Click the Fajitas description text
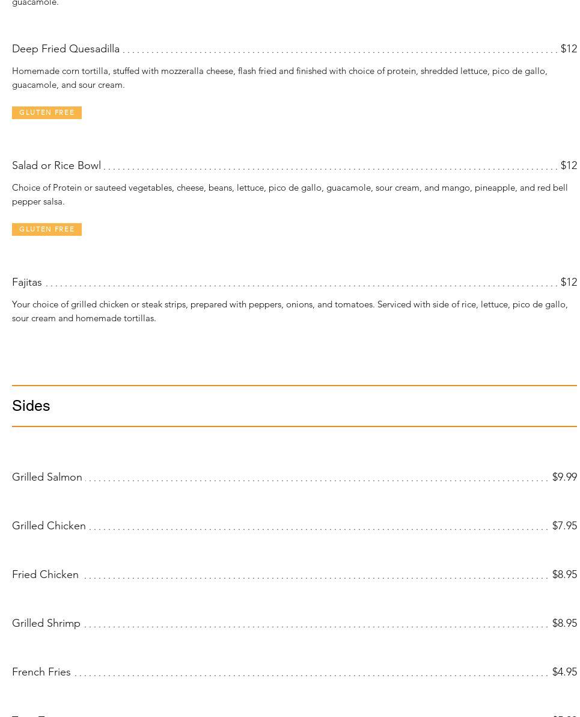This screenshot has width=580, height=717. [x=290, y=312]
